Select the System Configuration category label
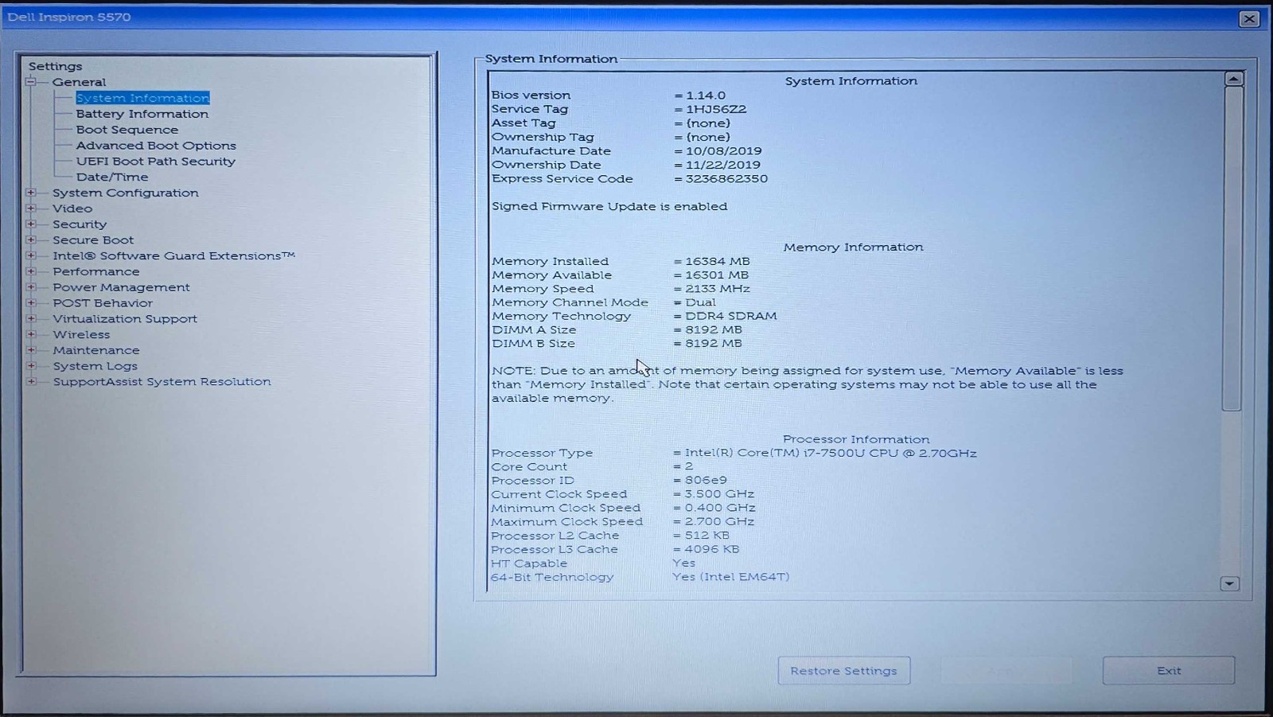 125,193
